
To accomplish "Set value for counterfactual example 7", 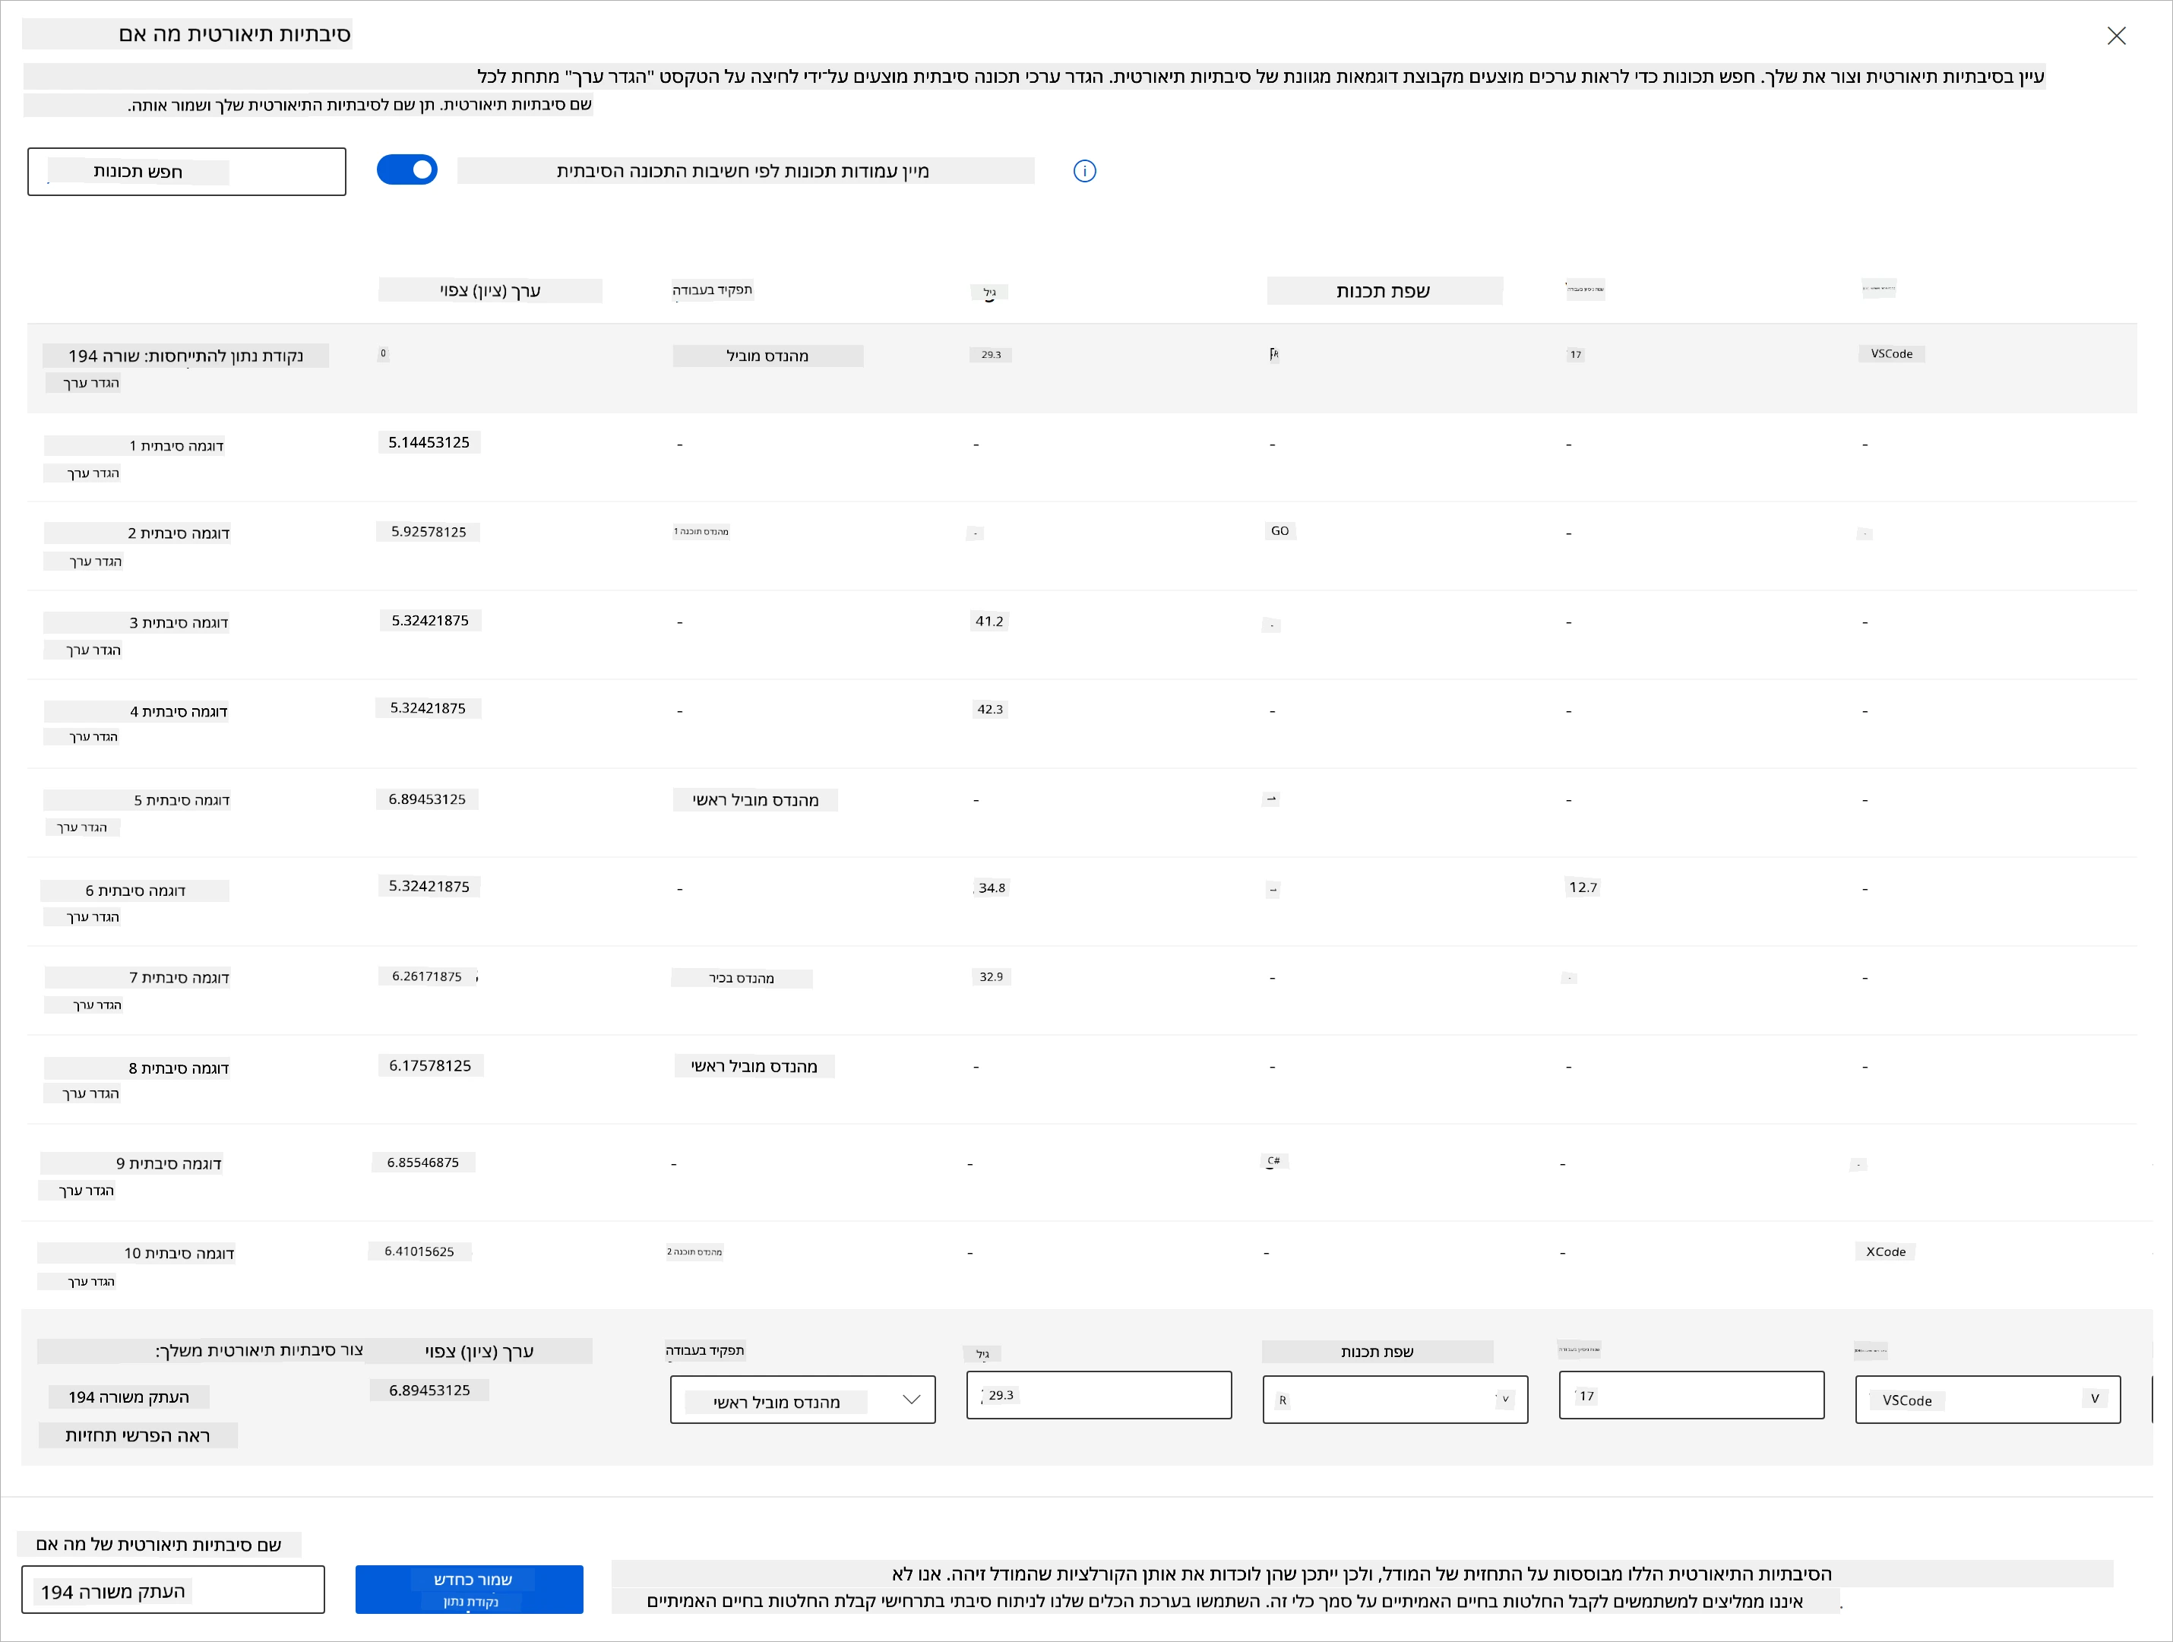I will [x=97, y=1005].
